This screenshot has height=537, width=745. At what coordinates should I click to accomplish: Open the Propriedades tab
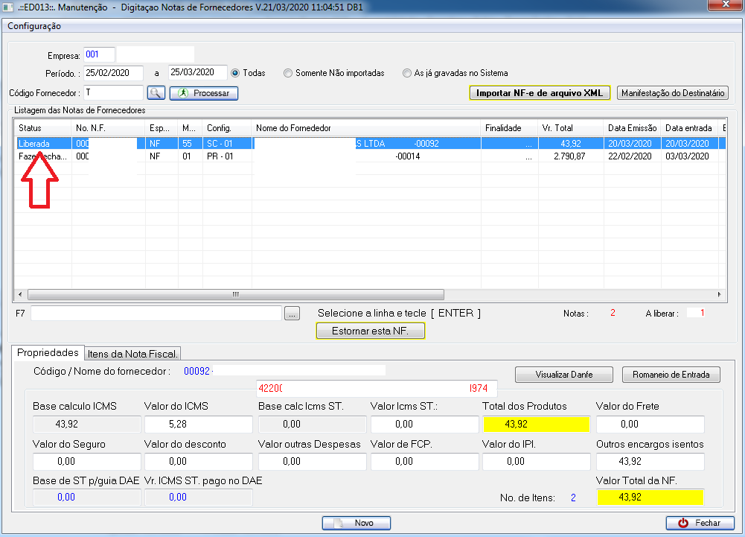tap(48, 352)
